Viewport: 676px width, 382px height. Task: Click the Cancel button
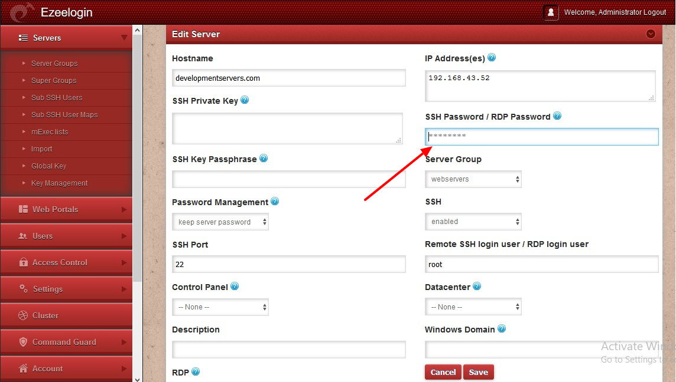pos(443,372)
